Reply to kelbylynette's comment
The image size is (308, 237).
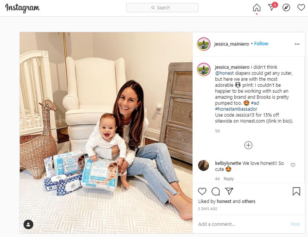(x=229, y=179)
